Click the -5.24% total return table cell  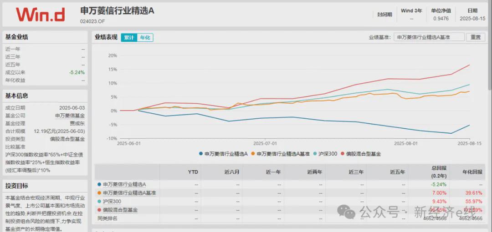(438, 184)
